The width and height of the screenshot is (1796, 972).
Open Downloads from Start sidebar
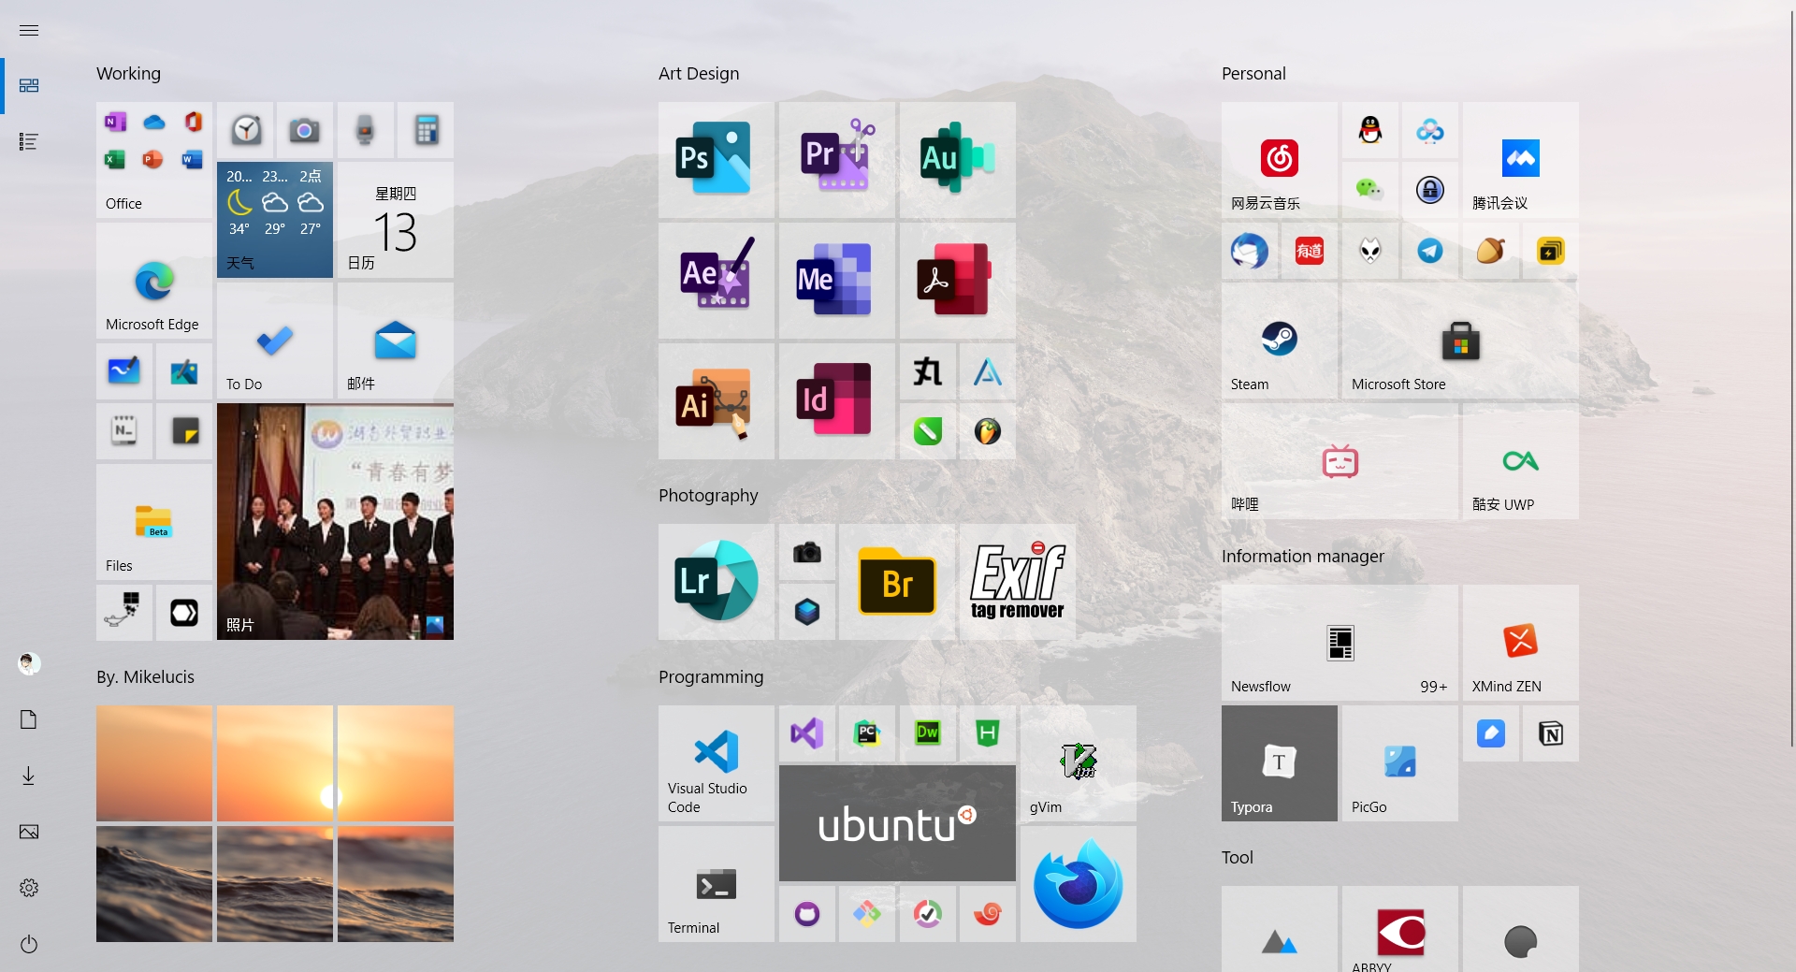tap(29, 776)
